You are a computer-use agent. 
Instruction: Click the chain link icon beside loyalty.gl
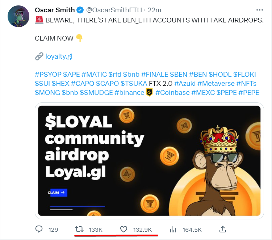click(39, 56)
